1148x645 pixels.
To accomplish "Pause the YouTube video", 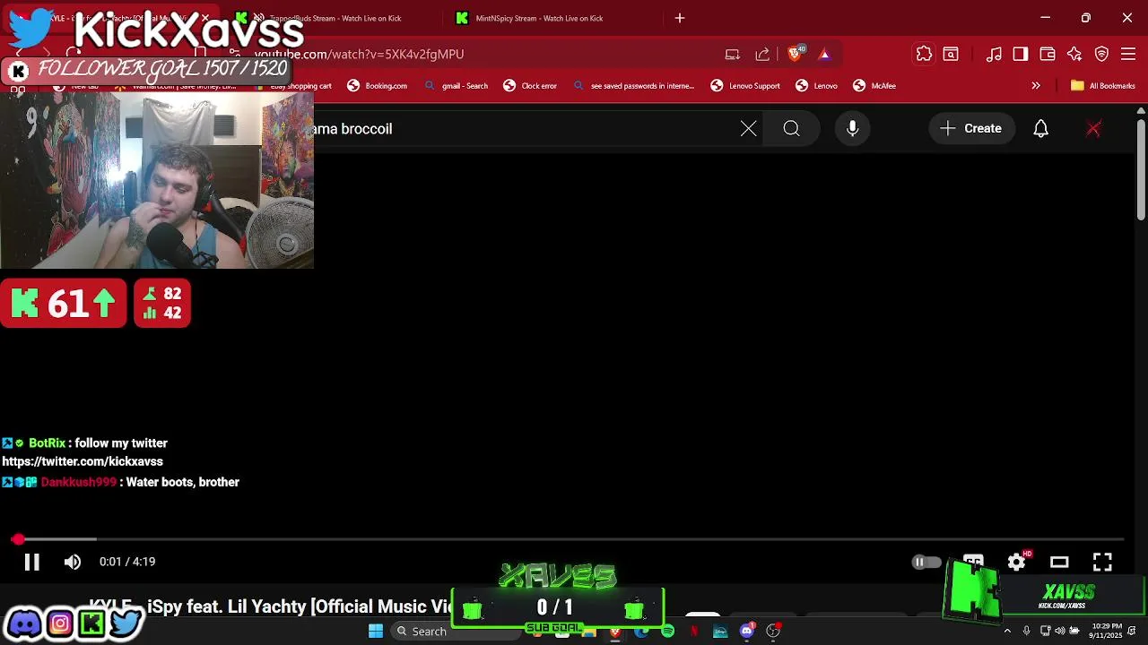I will [31, 562].
